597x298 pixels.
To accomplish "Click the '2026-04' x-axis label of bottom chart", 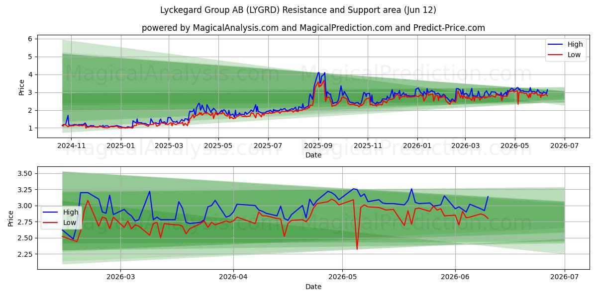I will (x=233, y=277).
